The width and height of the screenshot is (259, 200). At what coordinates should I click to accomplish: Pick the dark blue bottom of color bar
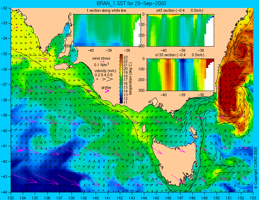(x=121, y=102)
